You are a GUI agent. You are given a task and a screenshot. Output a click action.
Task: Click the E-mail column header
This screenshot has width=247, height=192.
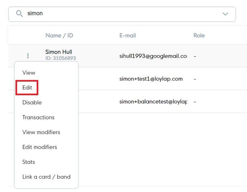pyautogui.click(x=127, y=35)
